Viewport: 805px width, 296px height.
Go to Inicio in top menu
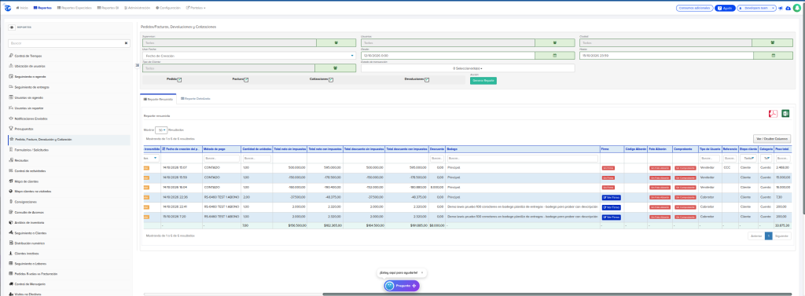click(x=22, y=8)
